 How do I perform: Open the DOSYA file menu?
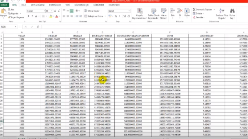4,5
